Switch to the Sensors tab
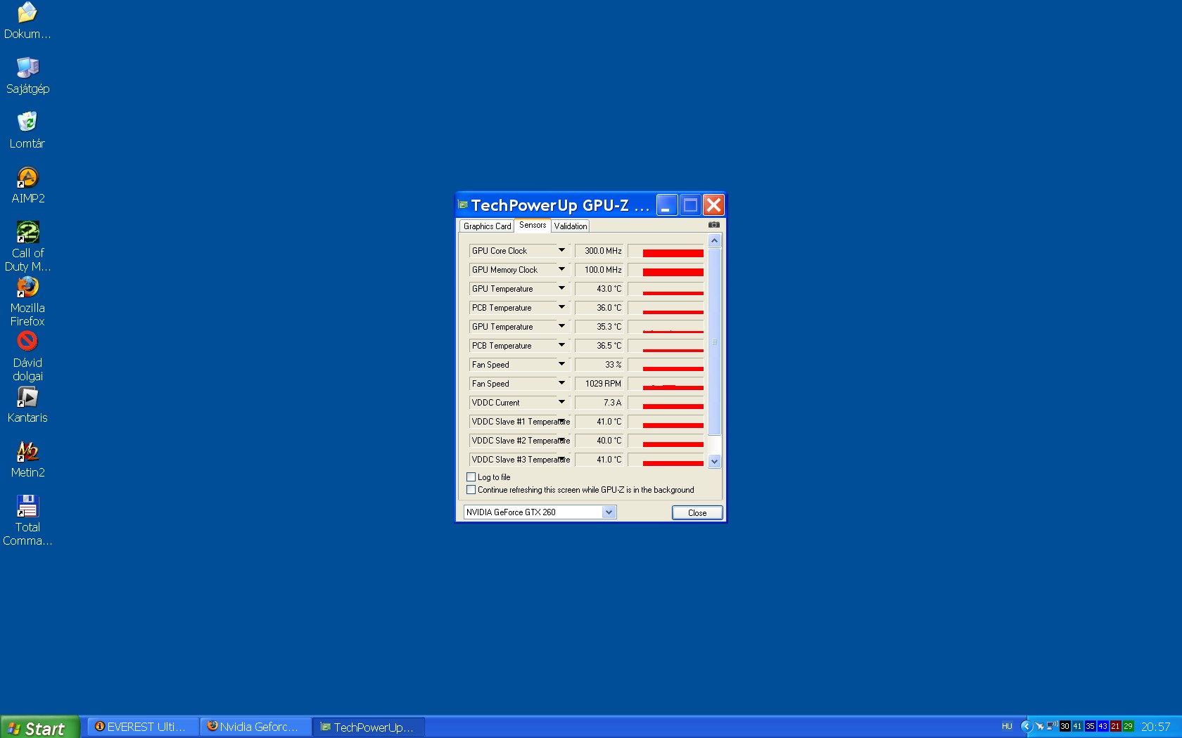This screenshot has height=738, width=1182. pyautogui.click(x=533, y=225)
